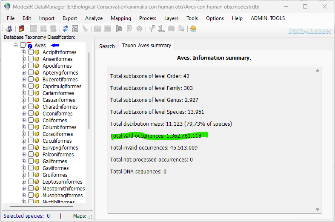Screen dimensions: 335x222
Task: Click the yellow order icon beside Galliformes
Action: coord(37,161)
